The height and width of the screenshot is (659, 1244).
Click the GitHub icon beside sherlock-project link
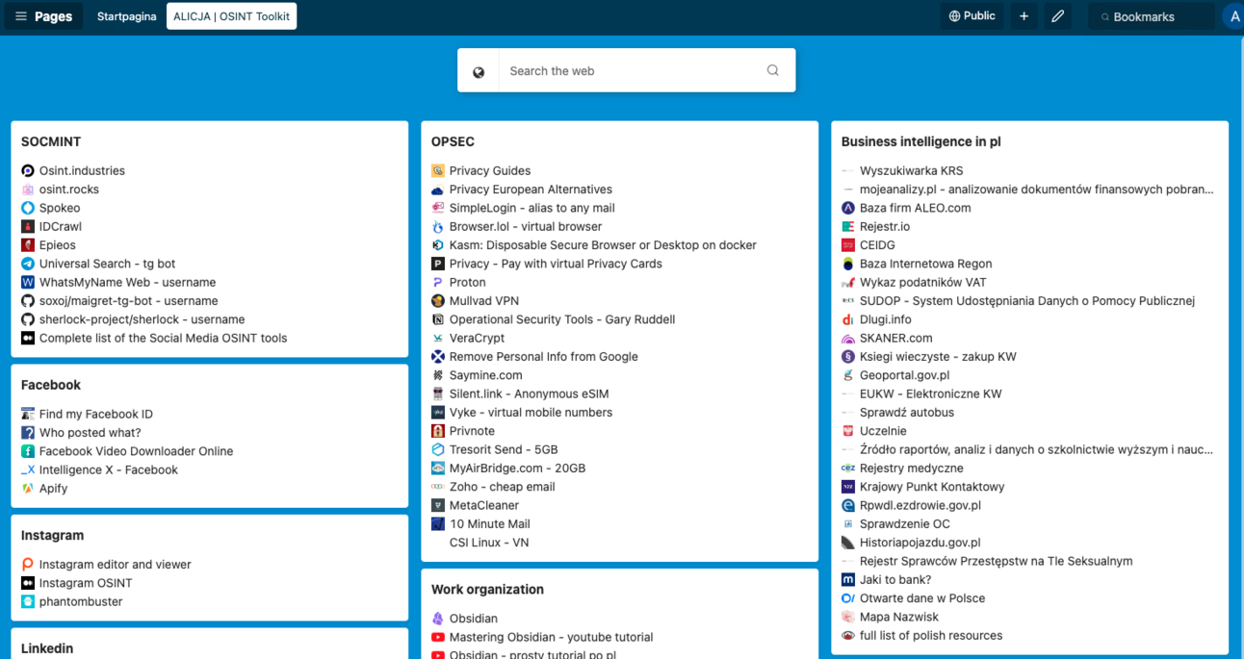click(x=28, y=319)
